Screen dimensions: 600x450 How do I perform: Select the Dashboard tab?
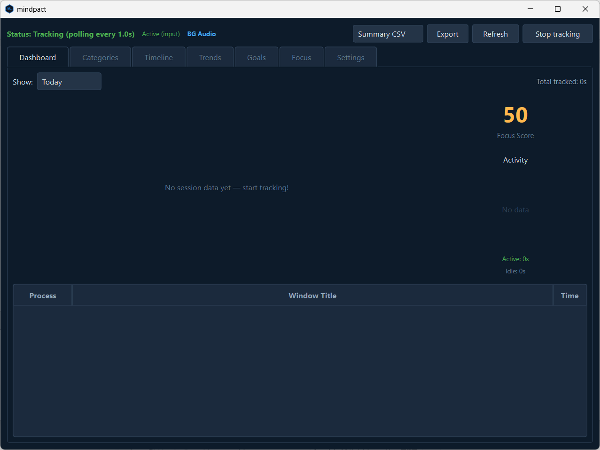point(38,57)
